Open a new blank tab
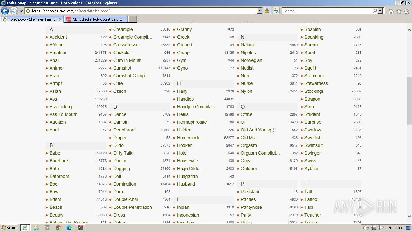This screenshot has height=232, width=412. click(x=133, y=19)
